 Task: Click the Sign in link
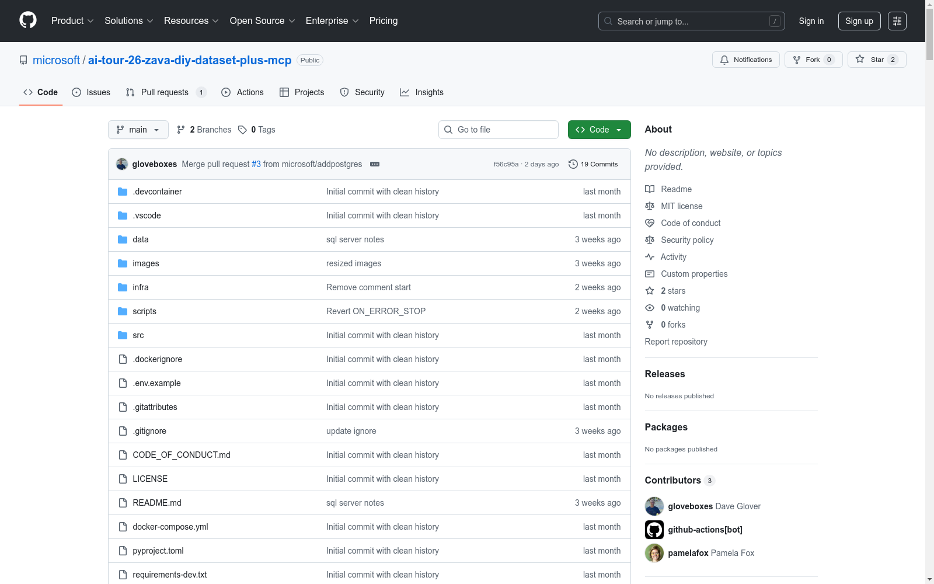pos(811,21)
